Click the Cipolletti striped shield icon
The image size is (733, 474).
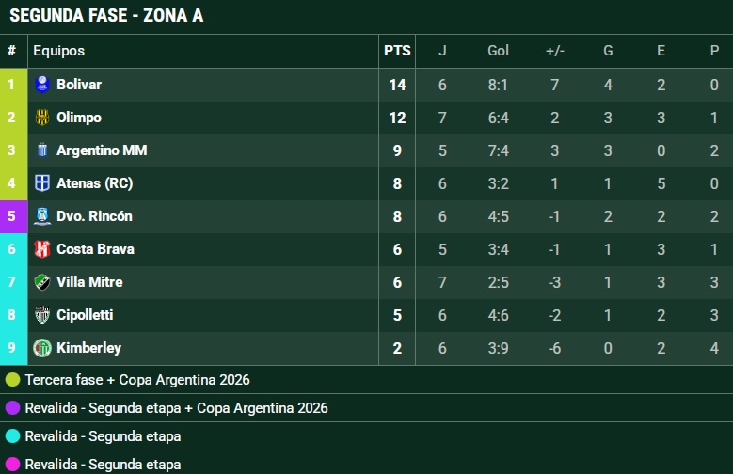pyautogui.click(x=42, y=315)
